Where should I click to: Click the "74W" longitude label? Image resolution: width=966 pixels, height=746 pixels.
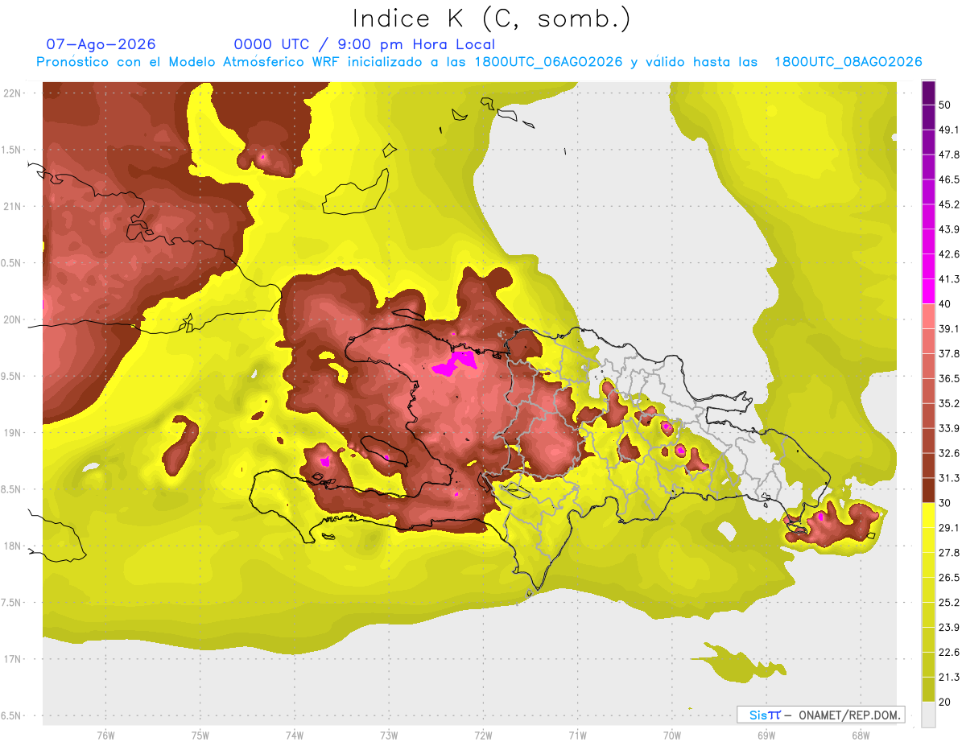[x=295, y=735]
